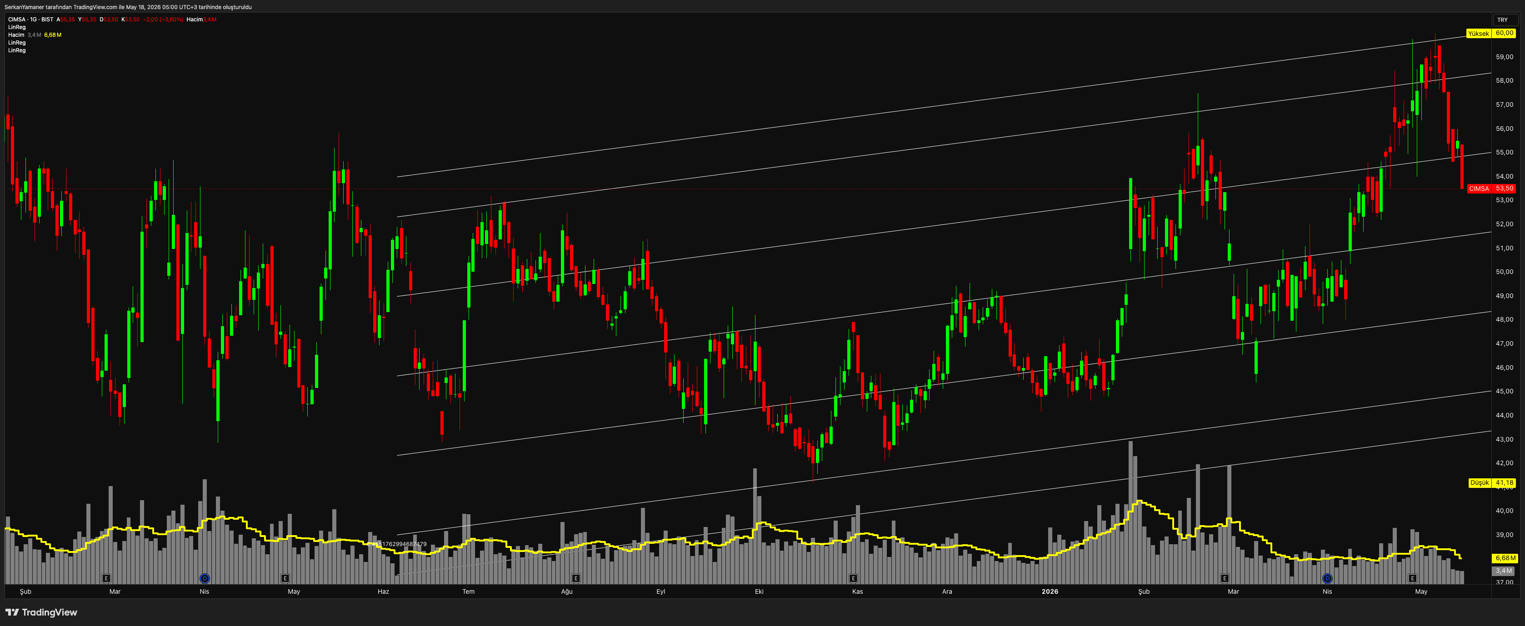Click the 42,00 price scale value

(x=1504, y=463)
